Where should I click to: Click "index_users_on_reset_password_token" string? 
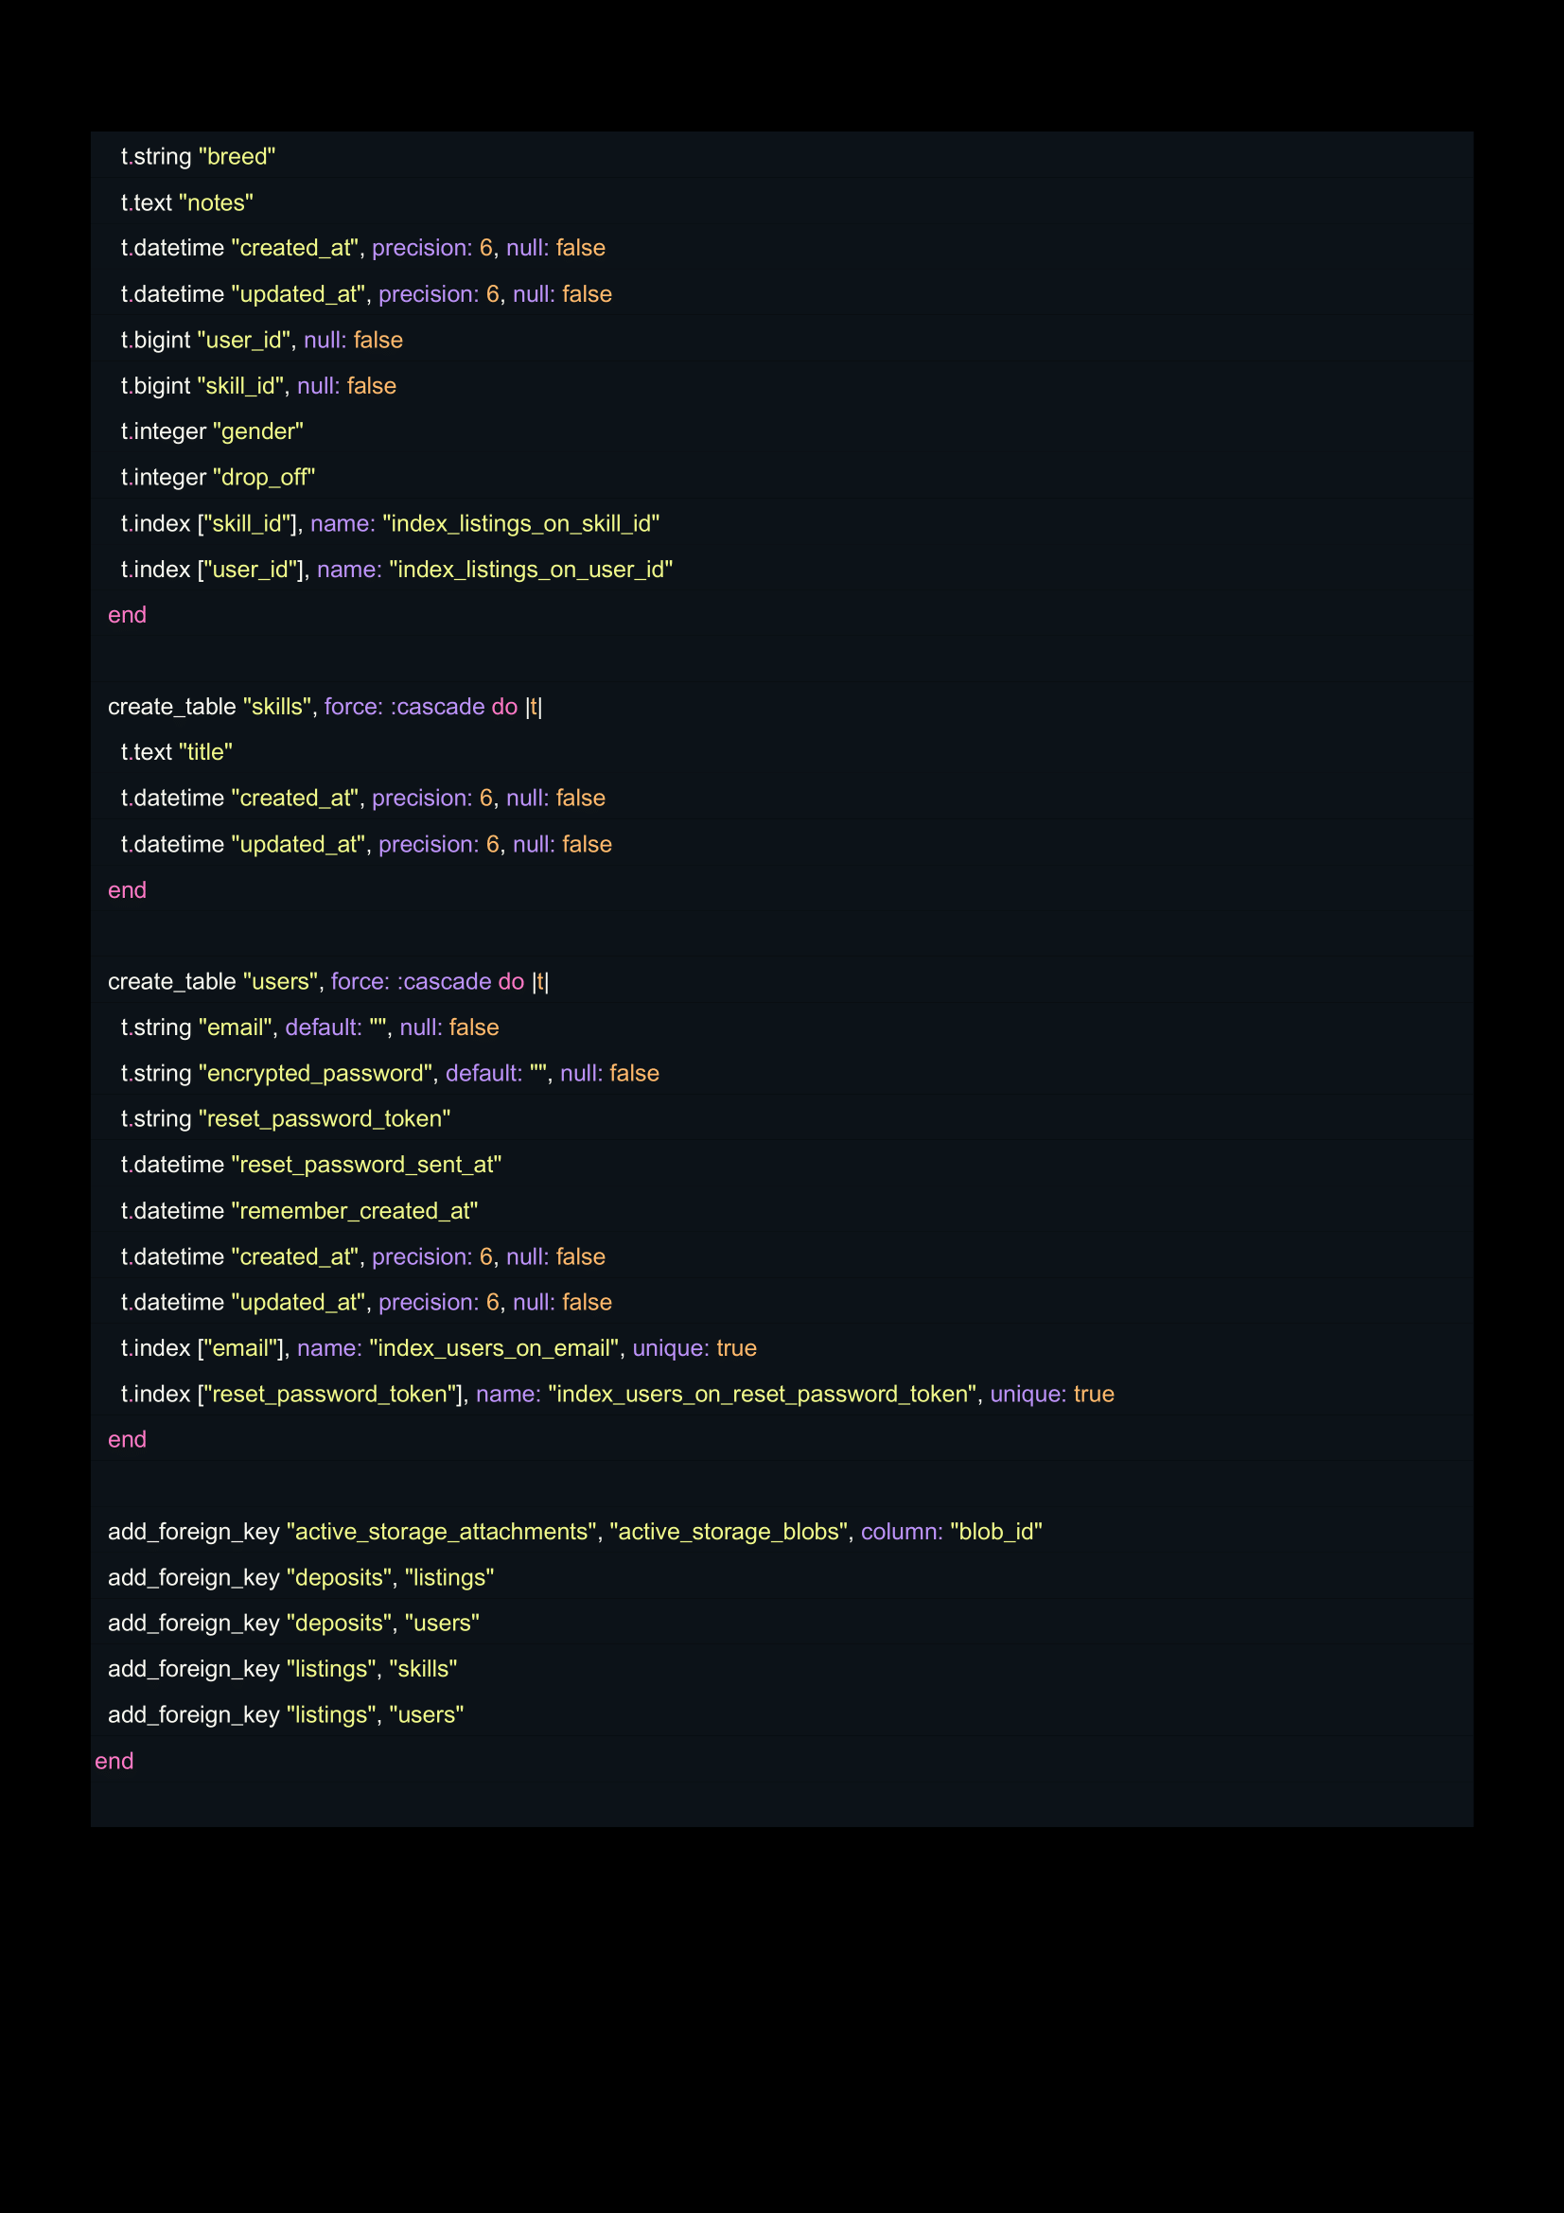pos(764,1395)
